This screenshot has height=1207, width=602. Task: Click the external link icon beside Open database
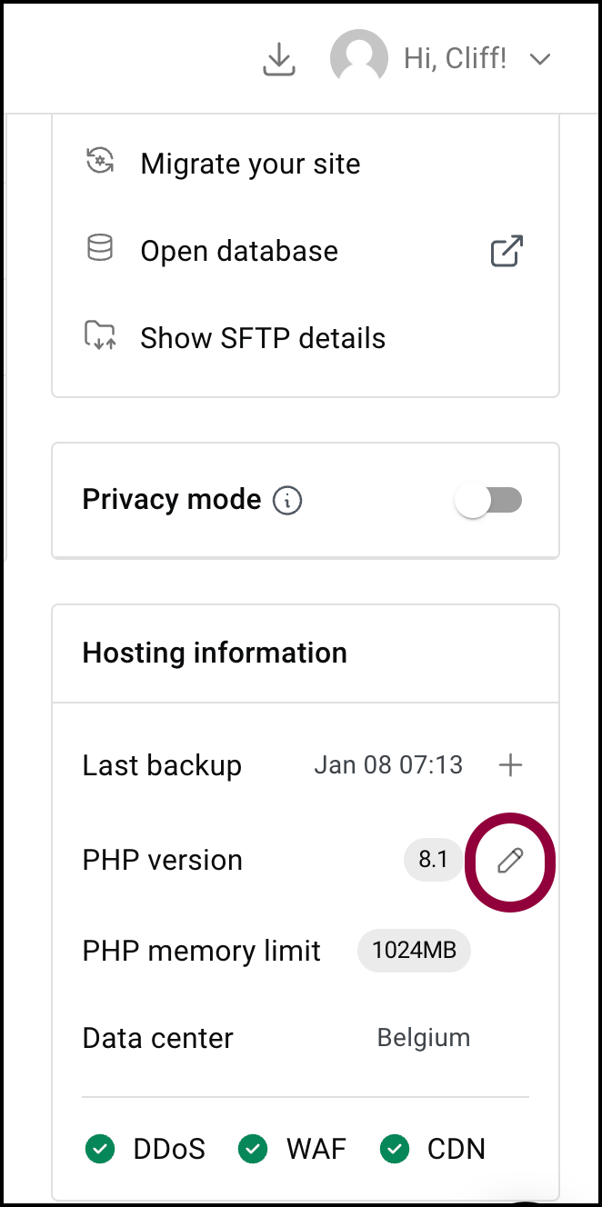coord(507,251)
